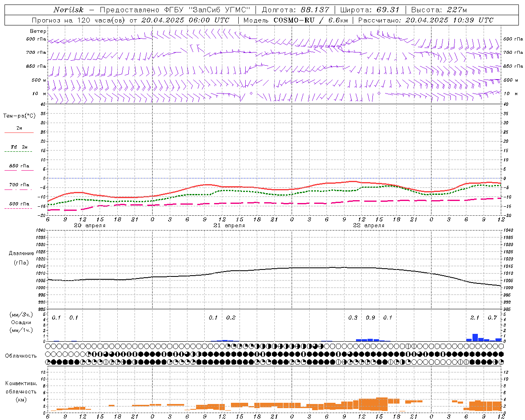Click the 2.1 precipitation amount value
Viewport: 525px width, 420px height.
(475, 317)
